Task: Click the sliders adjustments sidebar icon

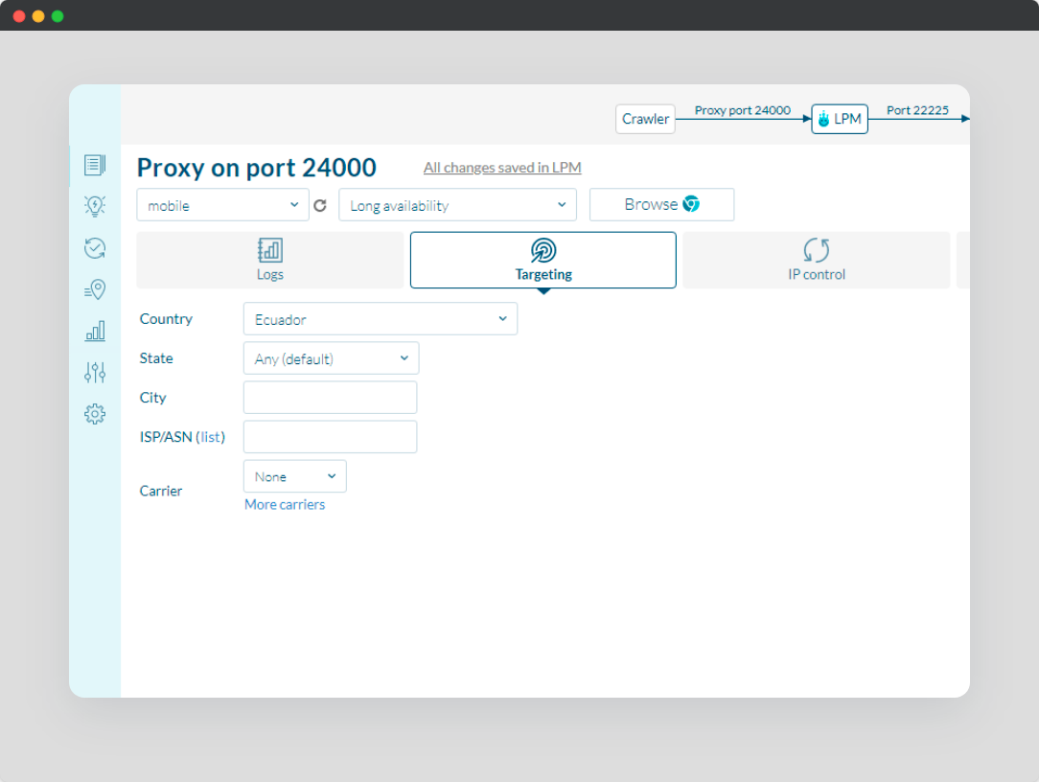Action: pyautogui.click(x=94, y=373)
